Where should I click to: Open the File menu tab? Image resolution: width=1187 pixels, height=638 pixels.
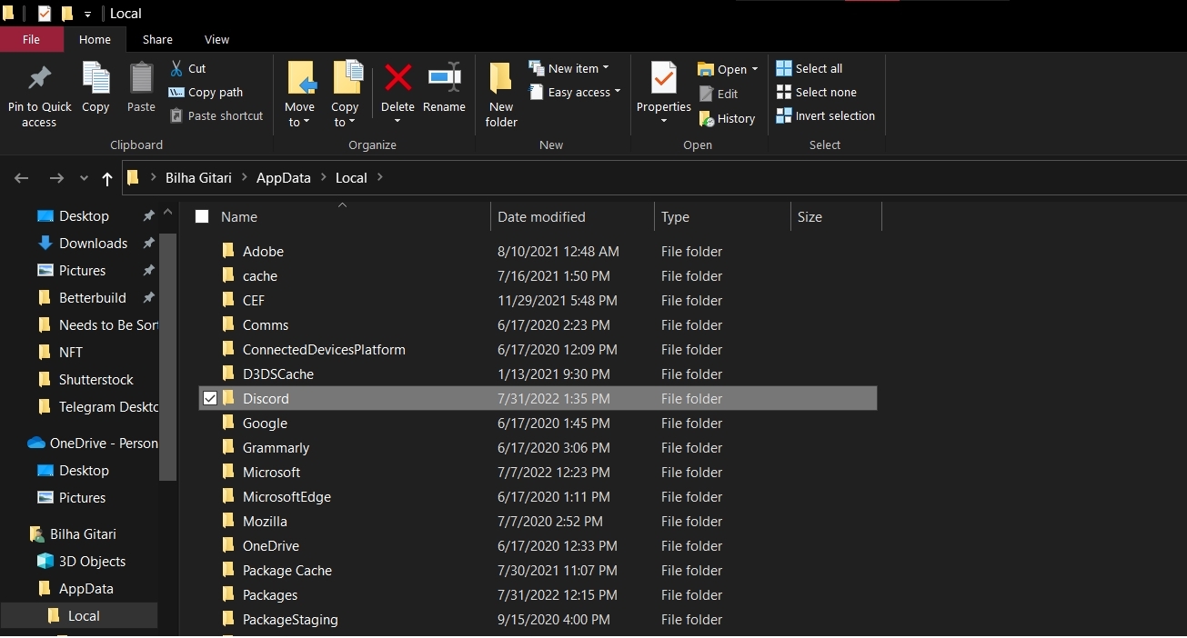pos(31,39)
